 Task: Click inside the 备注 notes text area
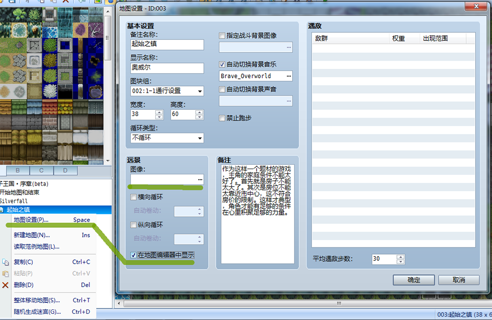258,214
